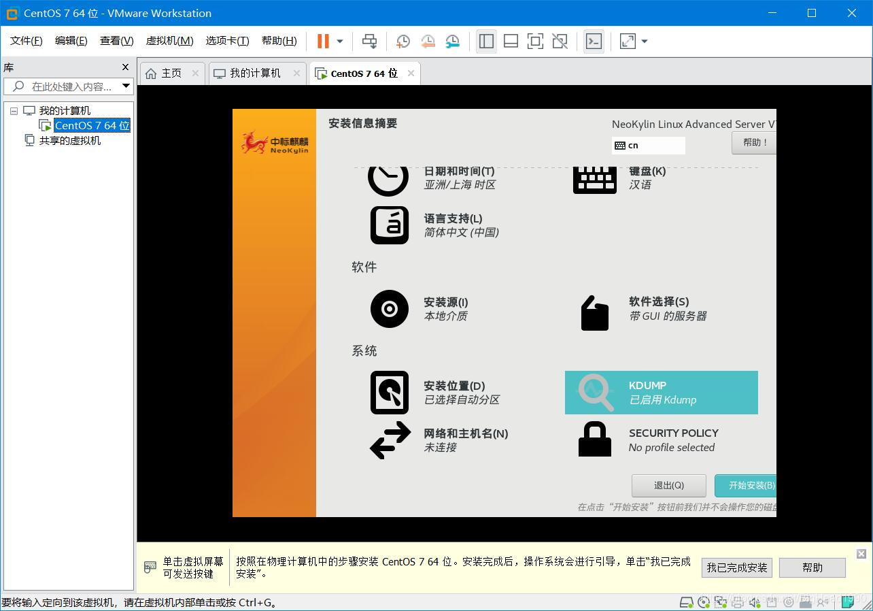Viewport: 873px width, 611px height.
Task: Open the 查看(V) menu
Action: 117,41
